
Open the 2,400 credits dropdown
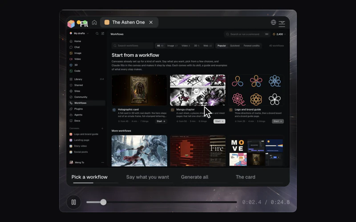pos(279,34)
